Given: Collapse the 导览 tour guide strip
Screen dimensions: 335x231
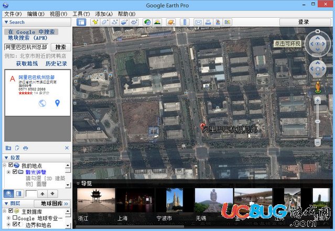Looking at the screenshot, I should pos(78,183).
